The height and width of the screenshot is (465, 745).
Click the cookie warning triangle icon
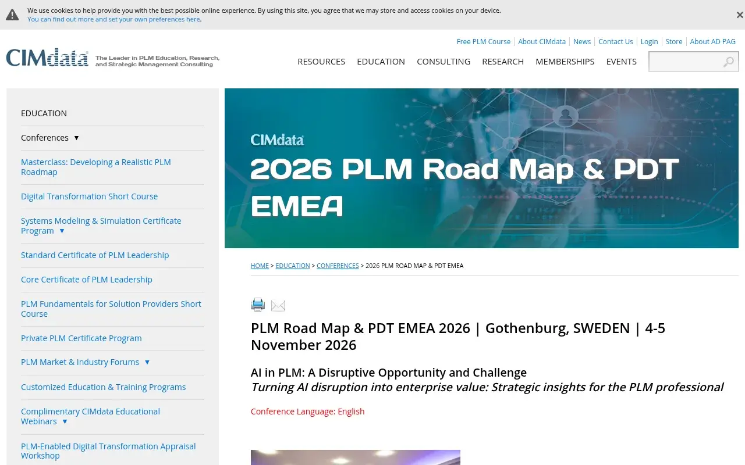12,15
